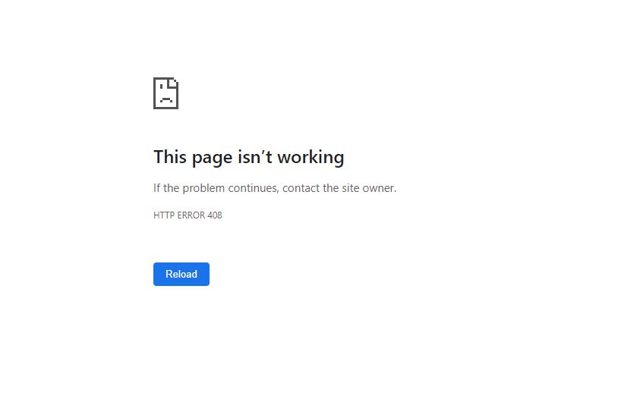Click the word 'working' in the heading

[311, 157]
